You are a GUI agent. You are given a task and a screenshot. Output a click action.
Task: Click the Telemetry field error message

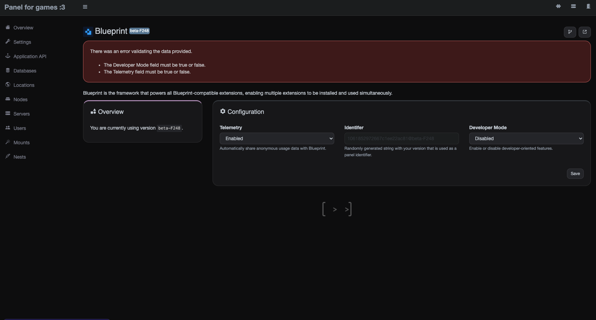point(147,72)
